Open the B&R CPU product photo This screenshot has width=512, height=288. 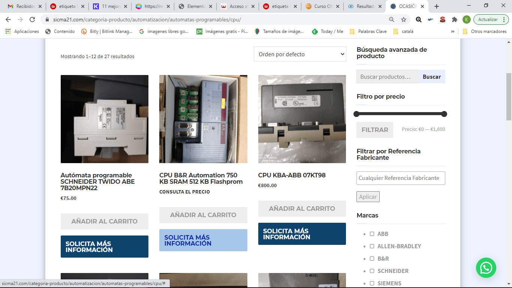click(x=203, y=119)
